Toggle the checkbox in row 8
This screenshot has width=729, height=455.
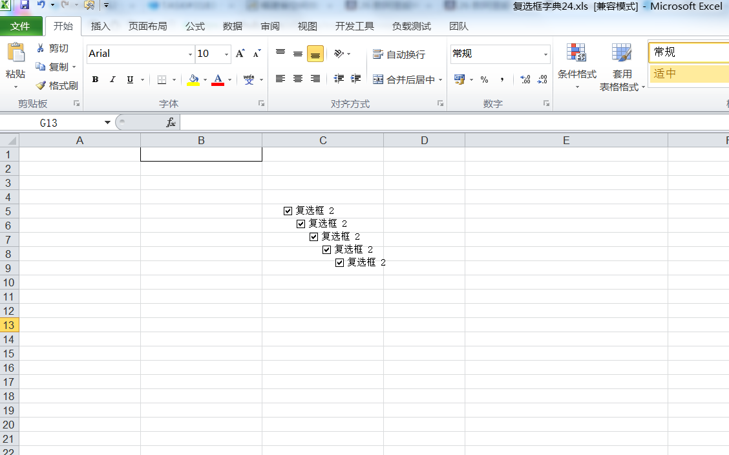pyautogui.click(x=327, y=250)
